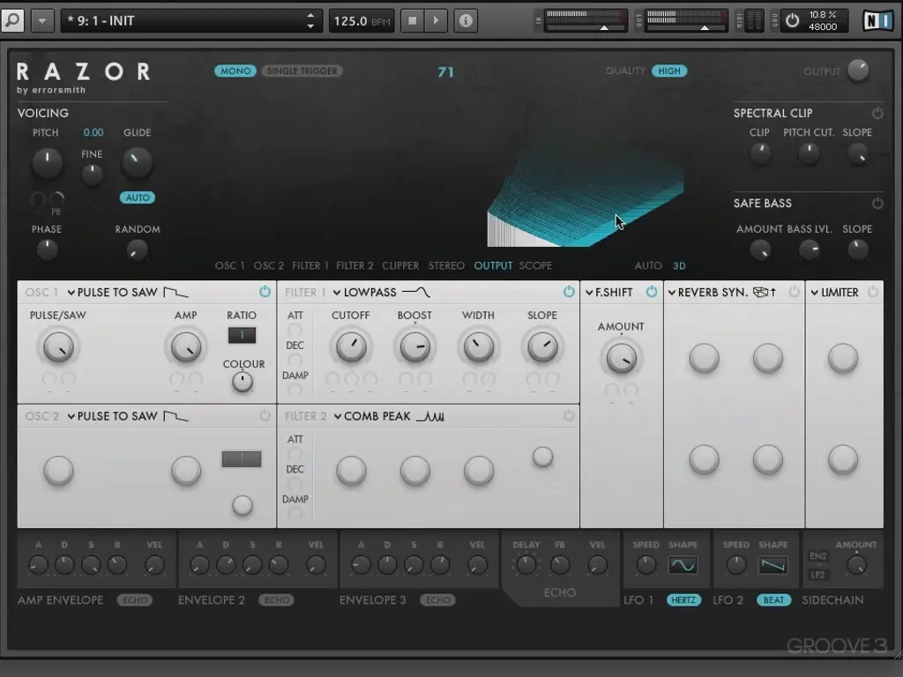The image size is (903, 677).
Task: Select the OSC 1 display tab
Action: point(229,266)
